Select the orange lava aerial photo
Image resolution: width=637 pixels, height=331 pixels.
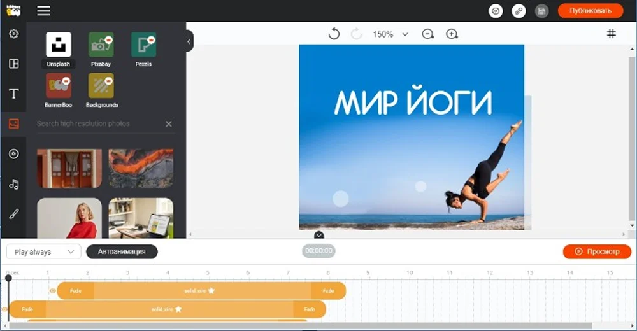[x=141, y=168]
